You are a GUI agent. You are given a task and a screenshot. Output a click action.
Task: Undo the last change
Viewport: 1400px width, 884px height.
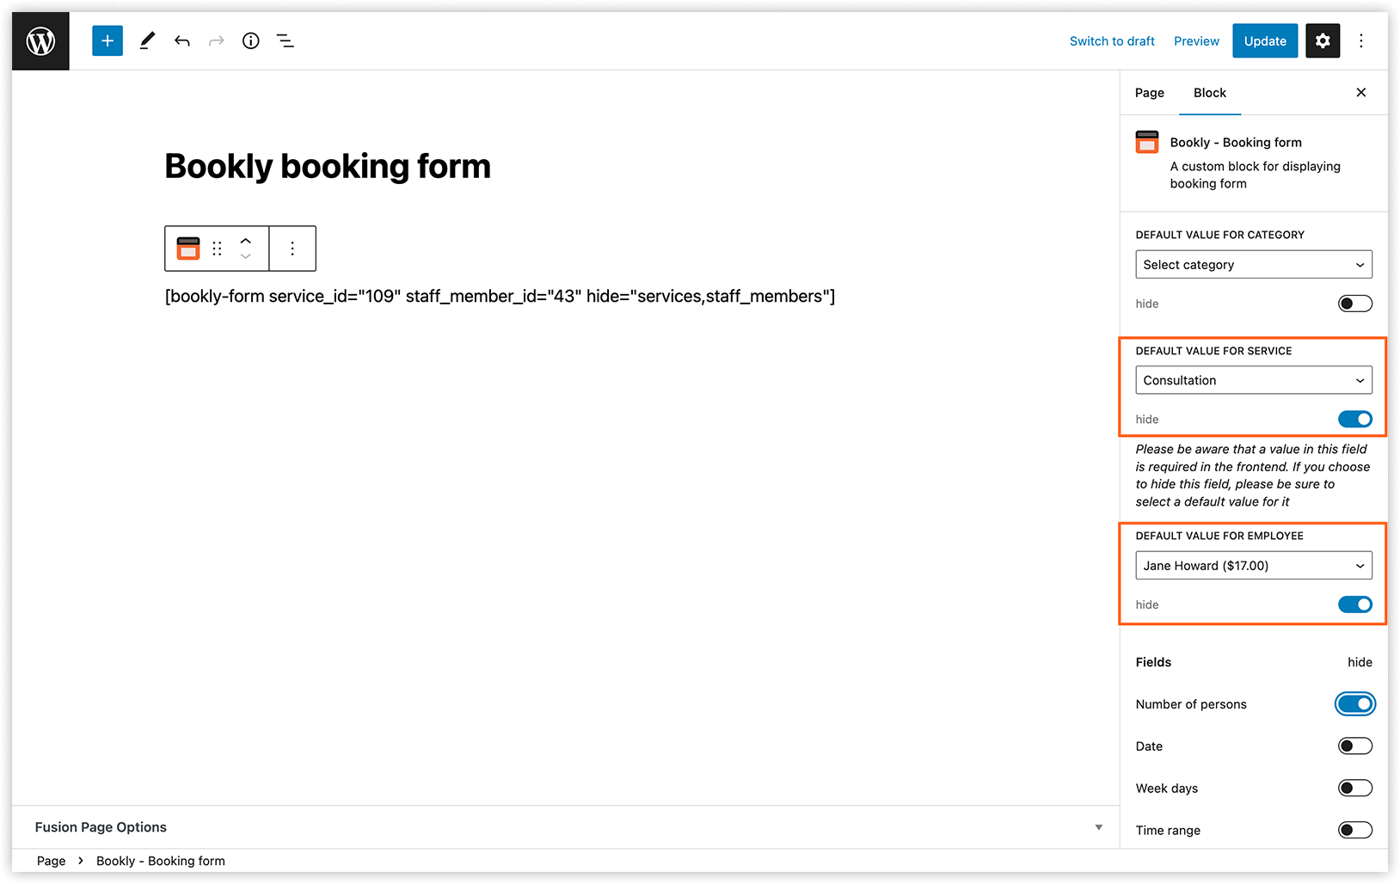182,40
